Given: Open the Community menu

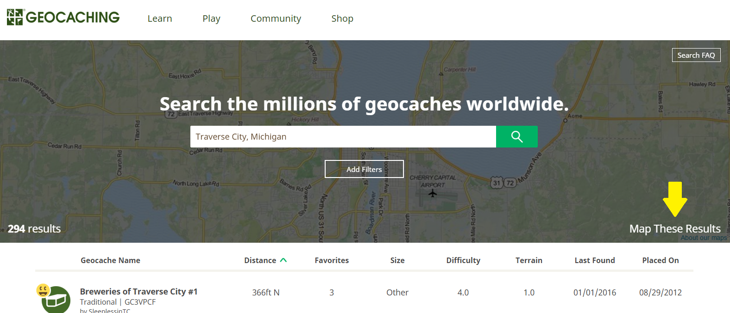Looking at the screenshot, I should click(x=276, y=18).
